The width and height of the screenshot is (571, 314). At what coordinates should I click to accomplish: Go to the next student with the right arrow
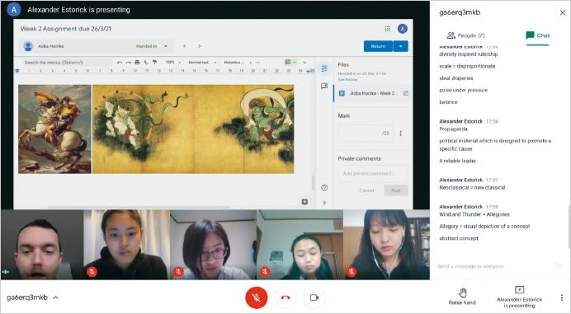click(199, 46)
